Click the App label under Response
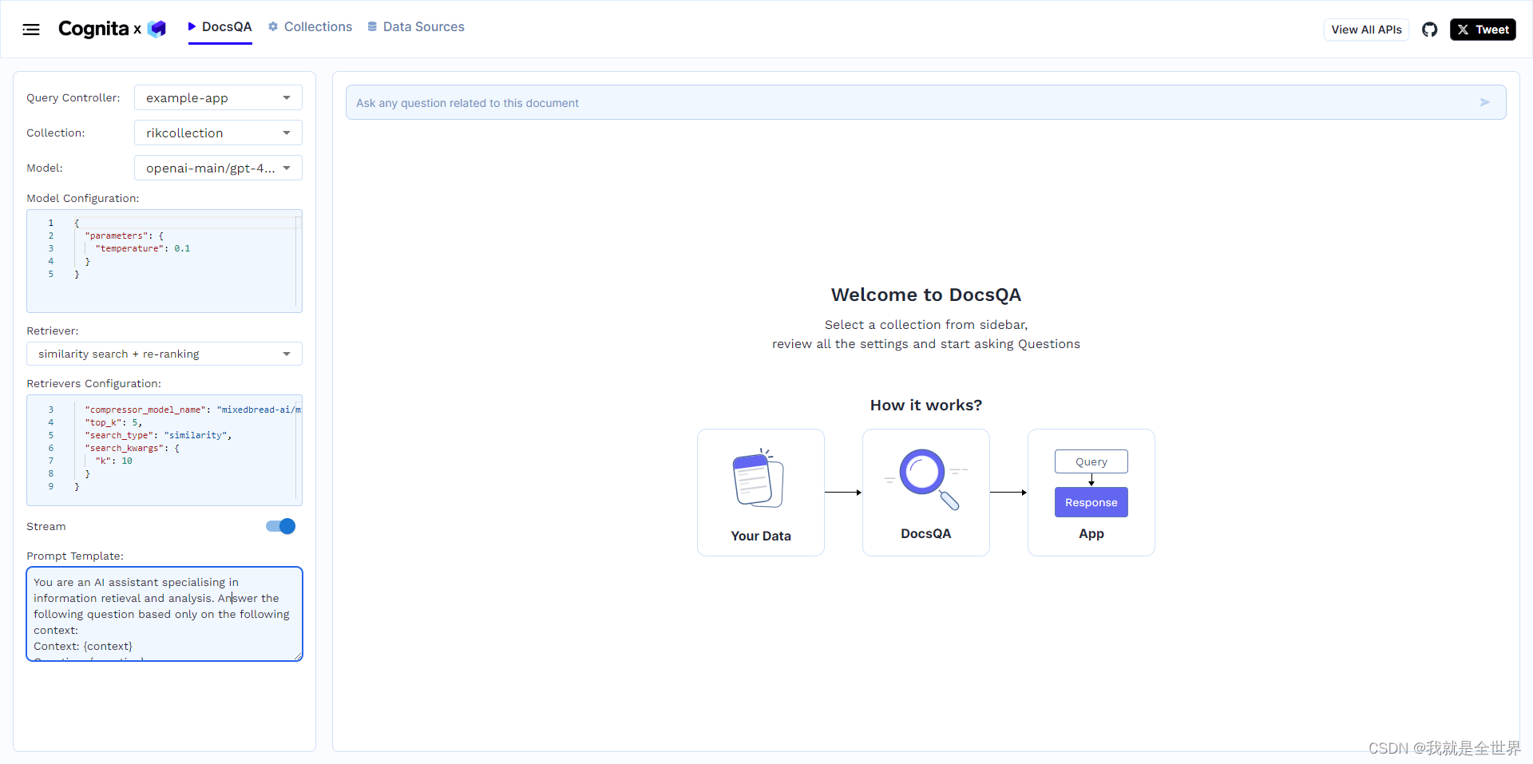This screenshot has width=1533, height=764. tap(1091, 533)
